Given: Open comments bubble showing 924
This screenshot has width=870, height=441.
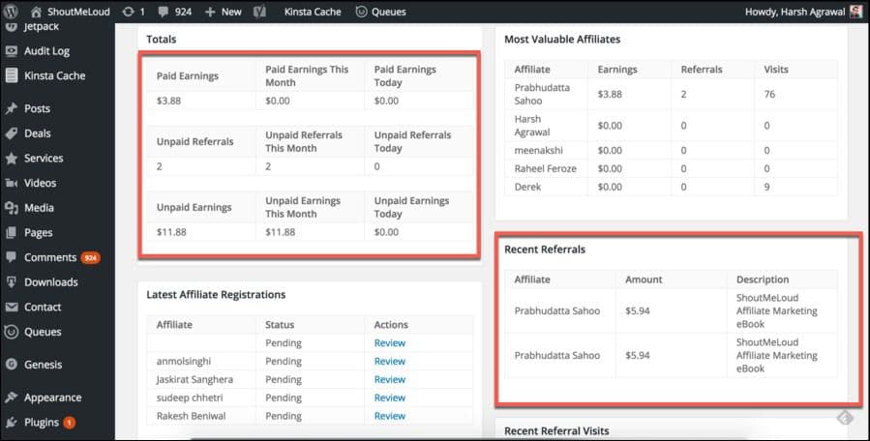Looking at the screenshot, I should [175, 12].
